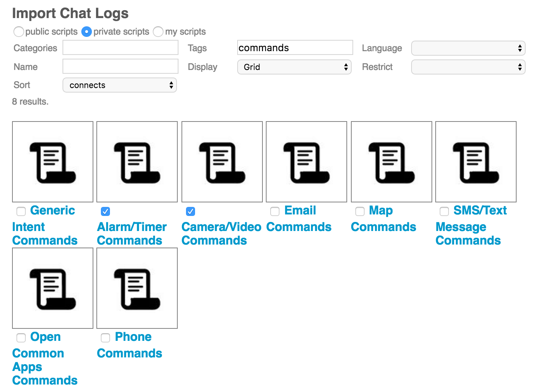Viewport: 555px width, 389px height.
Task: Select the my scripts radio button
Action: [x=158, y=32]
